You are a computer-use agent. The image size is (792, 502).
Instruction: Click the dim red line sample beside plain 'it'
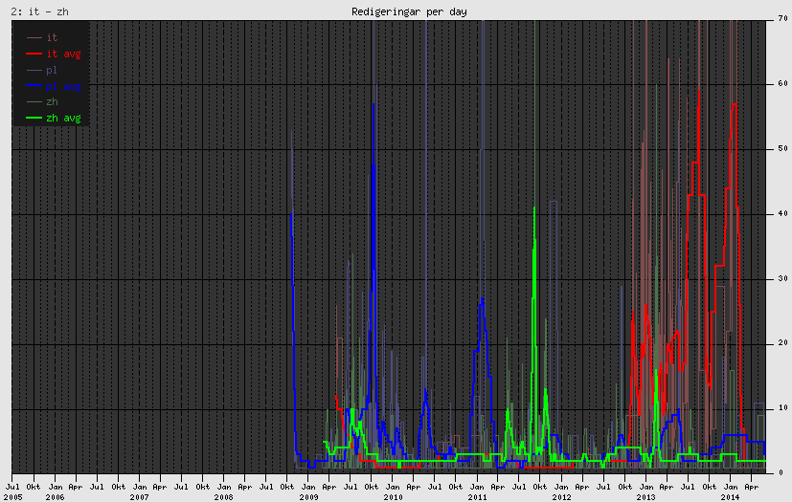pyautogui.click(x=34, y=37)
